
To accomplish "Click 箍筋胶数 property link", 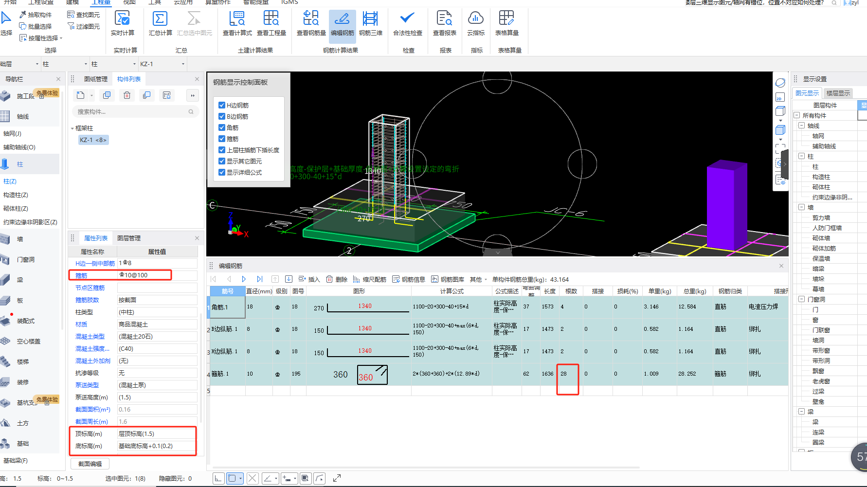I will (87, 300).
